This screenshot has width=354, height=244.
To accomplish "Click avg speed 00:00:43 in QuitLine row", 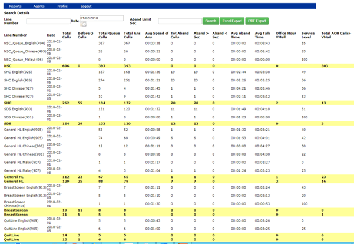I will (x=153, y=220).
